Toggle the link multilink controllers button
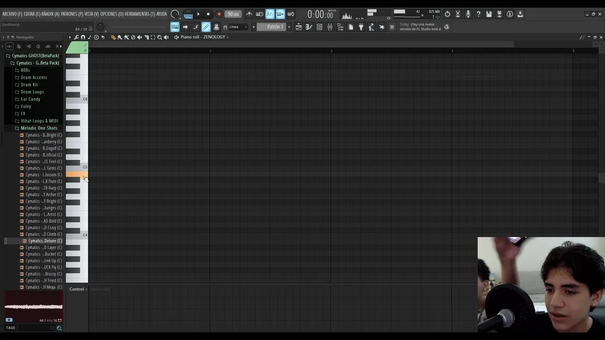605x340 pixels. (x=206, y=27)
